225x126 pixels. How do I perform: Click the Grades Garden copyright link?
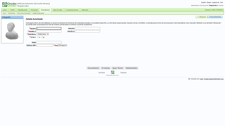pos(214,79)
